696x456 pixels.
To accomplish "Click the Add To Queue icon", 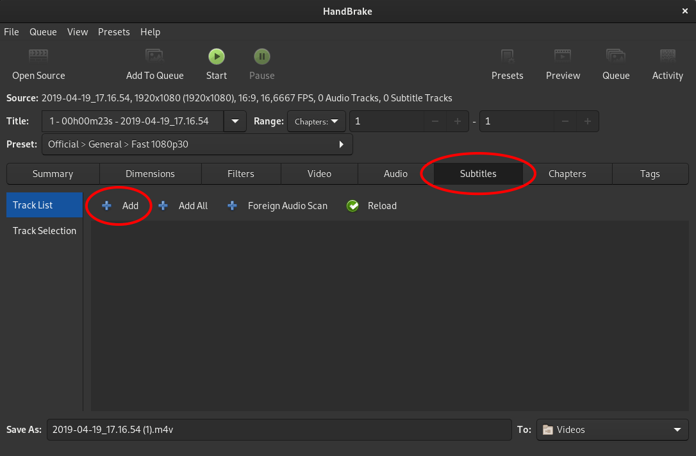I will pos(154,63).
